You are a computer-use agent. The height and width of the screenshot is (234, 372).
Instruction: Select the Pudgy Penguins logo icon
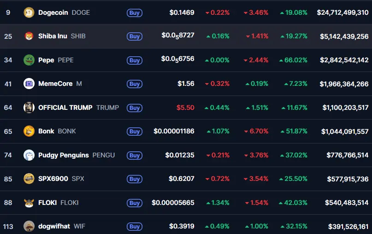click(29, 155)
